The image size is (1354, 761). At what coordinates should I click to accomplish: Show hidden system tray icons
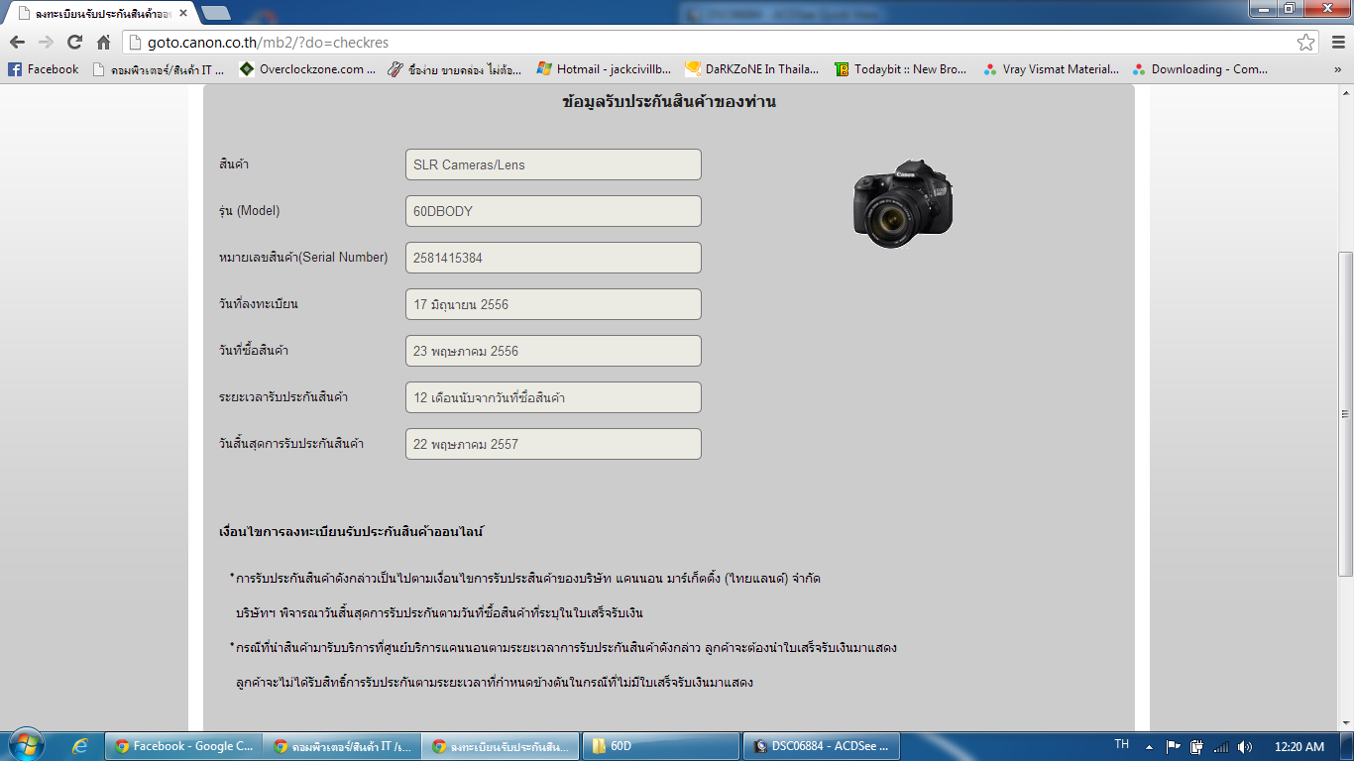[1149, 746]
